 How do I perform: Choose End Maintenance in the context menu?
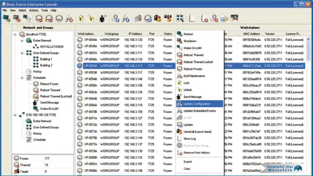200,76
